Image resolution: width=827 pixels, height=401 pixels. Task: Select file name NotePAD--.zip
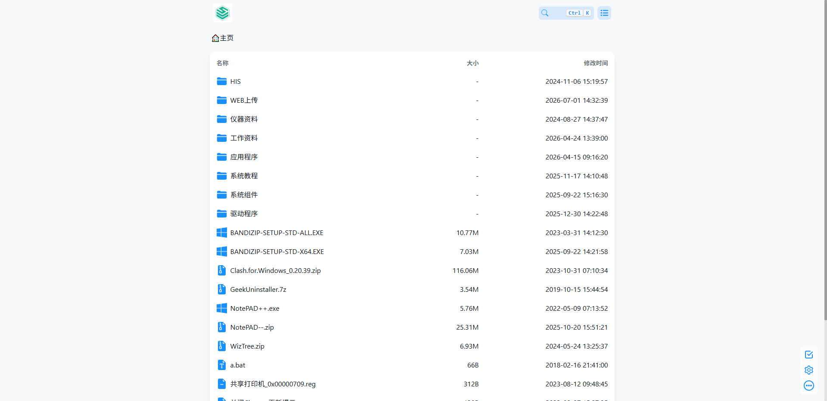252,328
